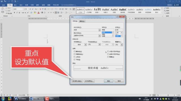Check the superscript checkbox in effects
The width and height of the screenshot is (181, 101).
pyautogui.click(x=74, y=57)
